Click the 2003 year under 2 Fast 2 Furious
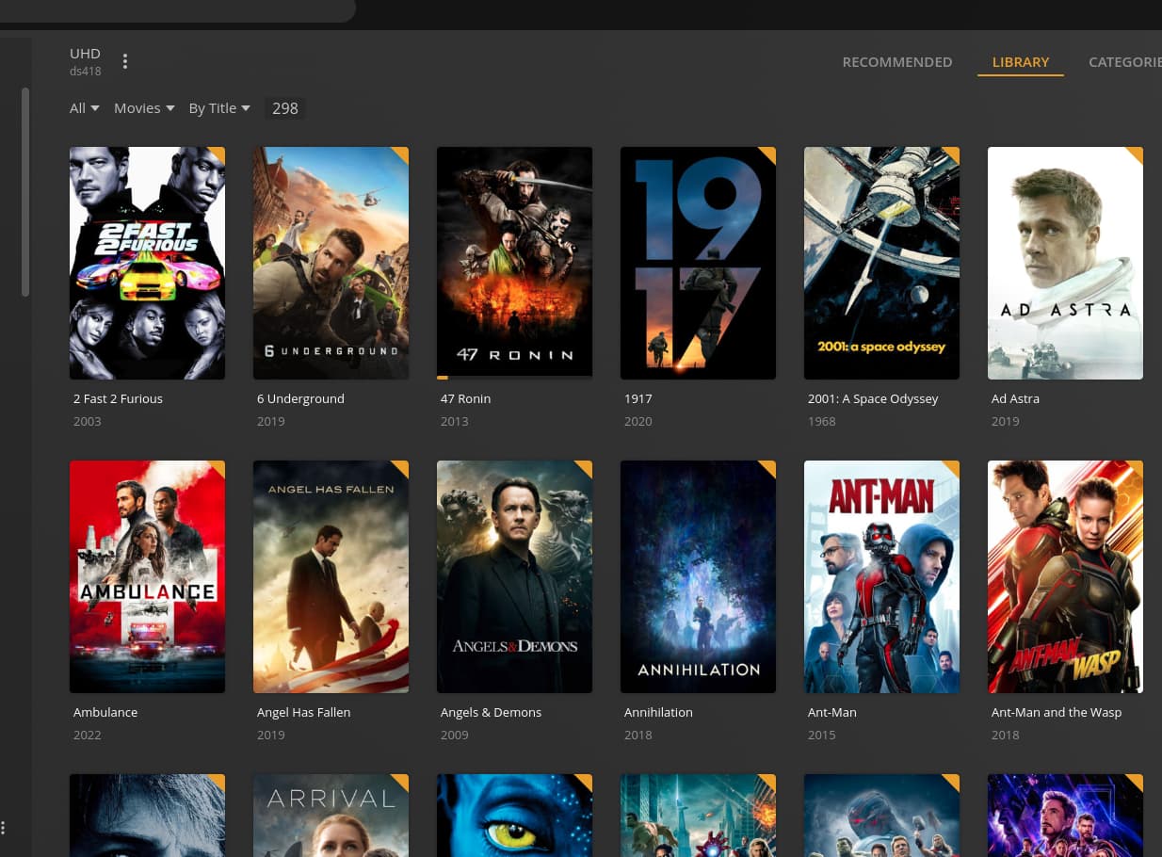Screen dimensions: 1162x857 coord(87,421)
